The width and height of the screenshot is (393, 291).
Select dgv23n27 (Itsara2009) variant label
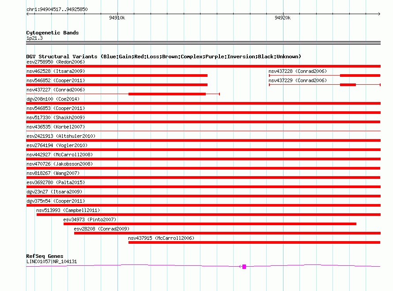pyautogui.click(x=54, y=192)
